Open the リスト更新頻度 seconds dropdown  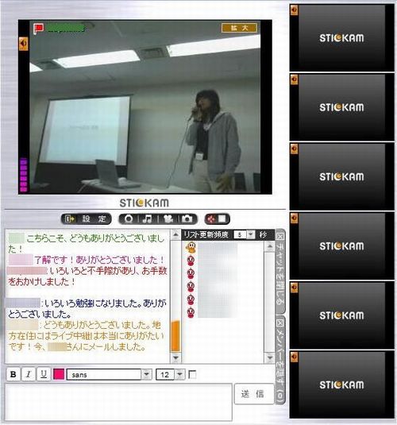tap(251, 234)
